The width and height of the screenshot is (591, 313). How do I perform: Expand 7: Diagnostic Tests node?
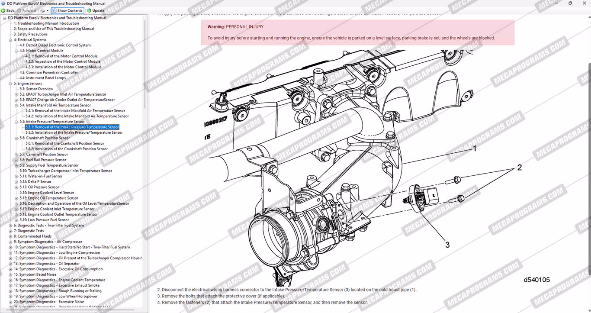[x=10, y=231]
